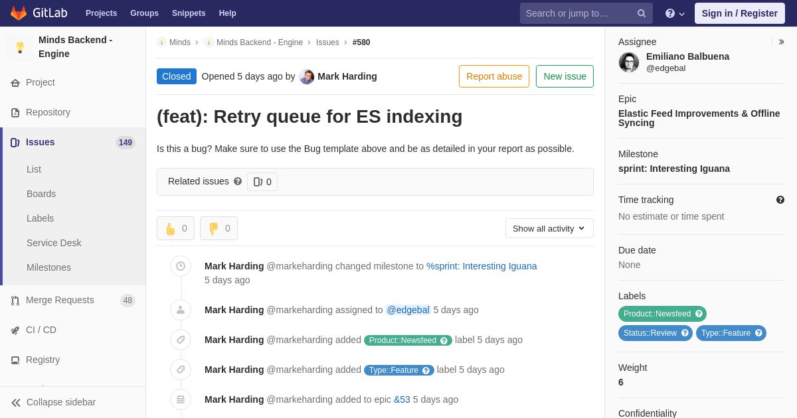Image resolution: width=797 pixels, height=418 pixels.
Task: Open the sprint: Interesting Iguana milestone link in activity
Action: (482, 266)
